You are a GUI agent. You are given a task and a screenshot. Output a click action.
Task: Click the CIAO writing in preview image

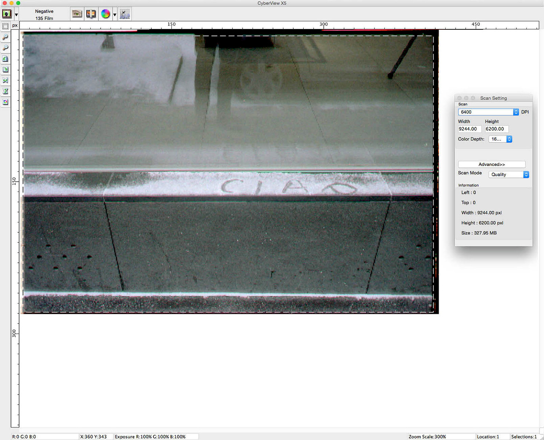[289, 187]
